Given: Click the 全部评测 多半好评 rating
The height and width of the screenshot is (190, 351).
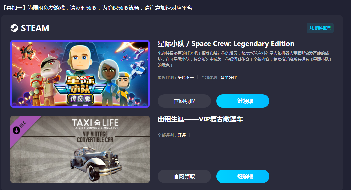Looking at the screenshot, I should click(x=219, y=78).
